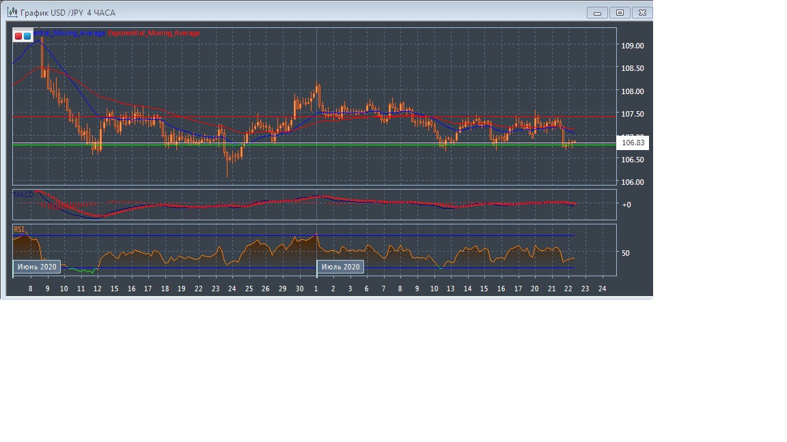
Task: Click the Июнь 2020 month marker
Action: [x=37, y=267]
